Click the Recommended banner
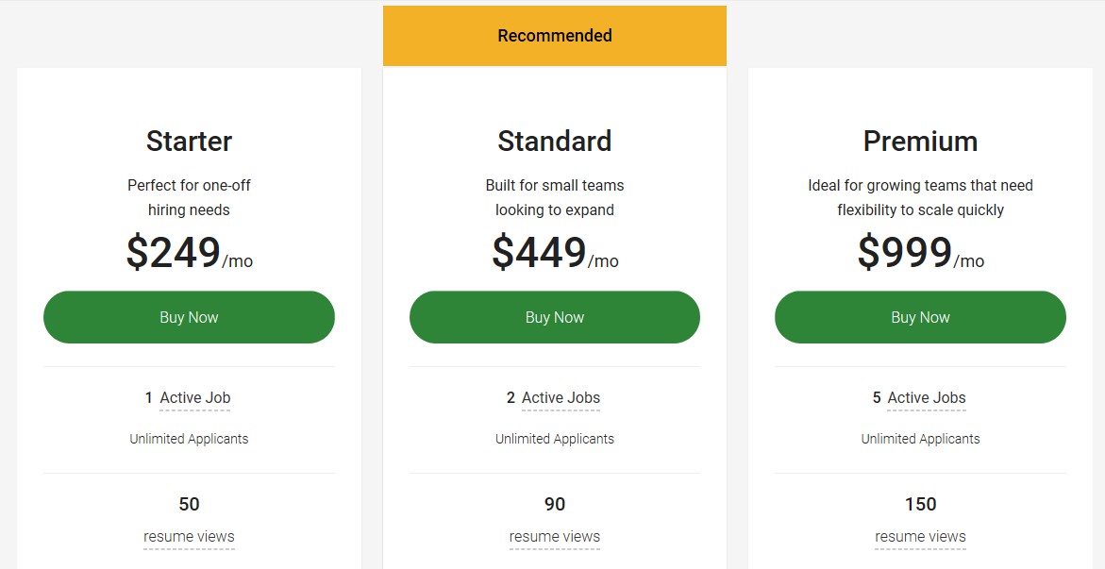The width and height of the screenshot is (1105, 569). click(x=555, y=36)
